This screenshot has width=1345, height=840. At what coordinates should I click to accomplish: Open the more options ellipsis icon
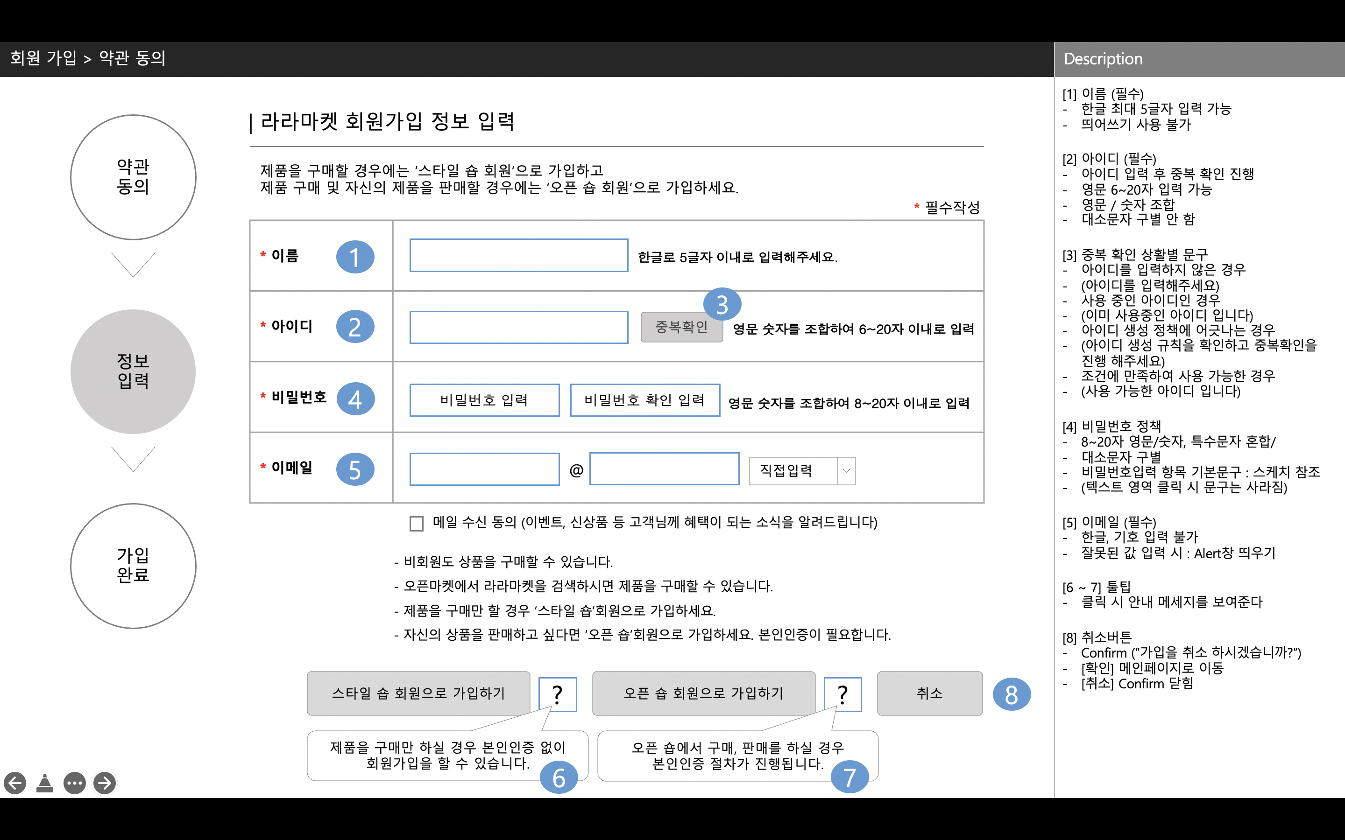pos(74,783)
